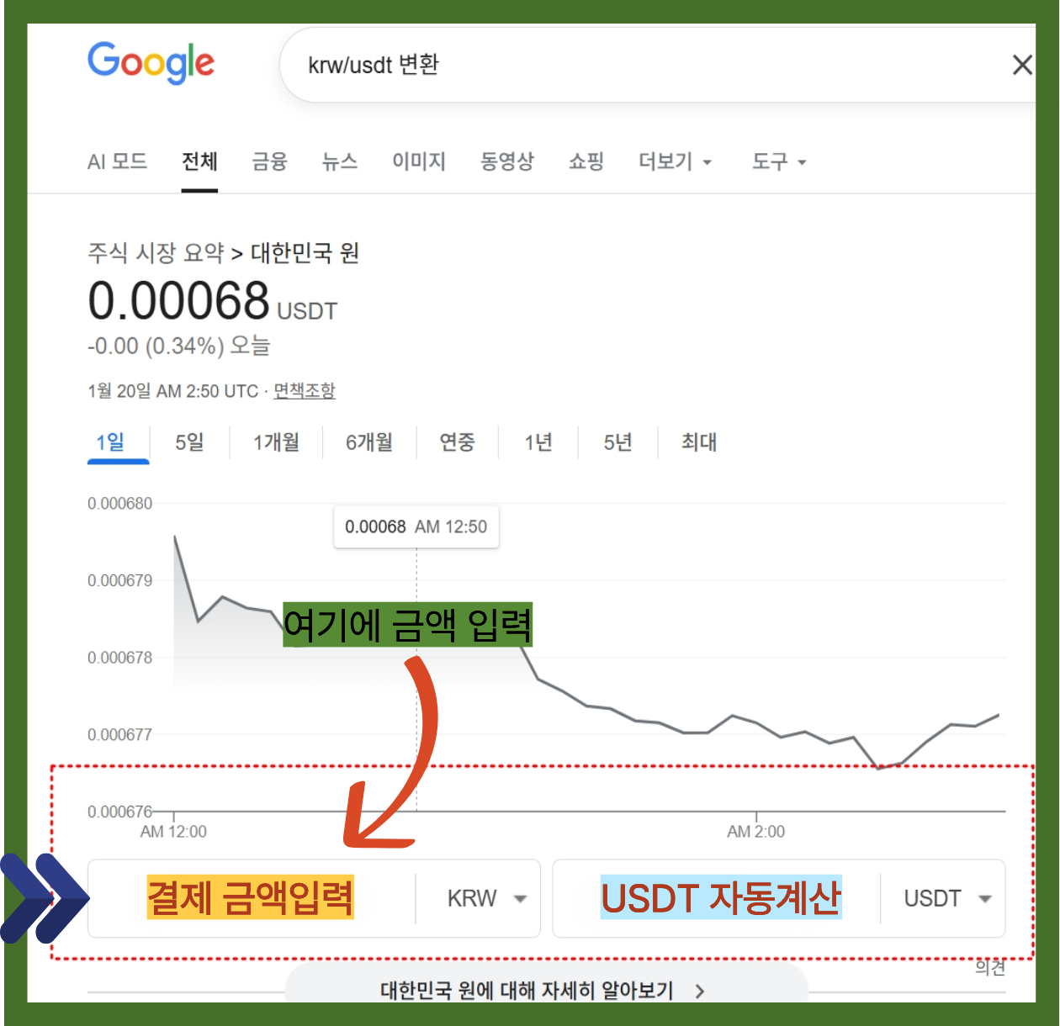Viewport: 1060px width, 1026px height.
Task: Show the 1개월 chart range
Action: (x=276, y=442)
